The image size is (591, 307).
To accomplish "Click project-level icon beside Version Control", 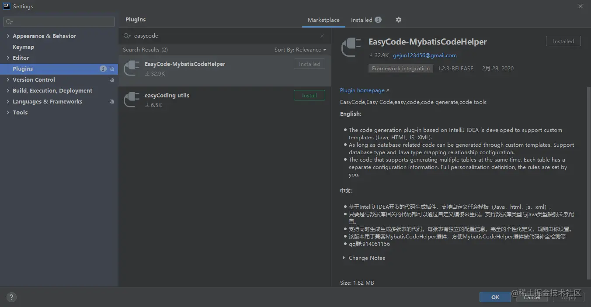I will 111,79.
